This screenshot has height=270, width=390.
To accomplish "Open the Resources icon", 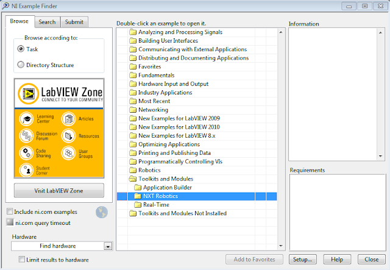I will click(68, 136).
